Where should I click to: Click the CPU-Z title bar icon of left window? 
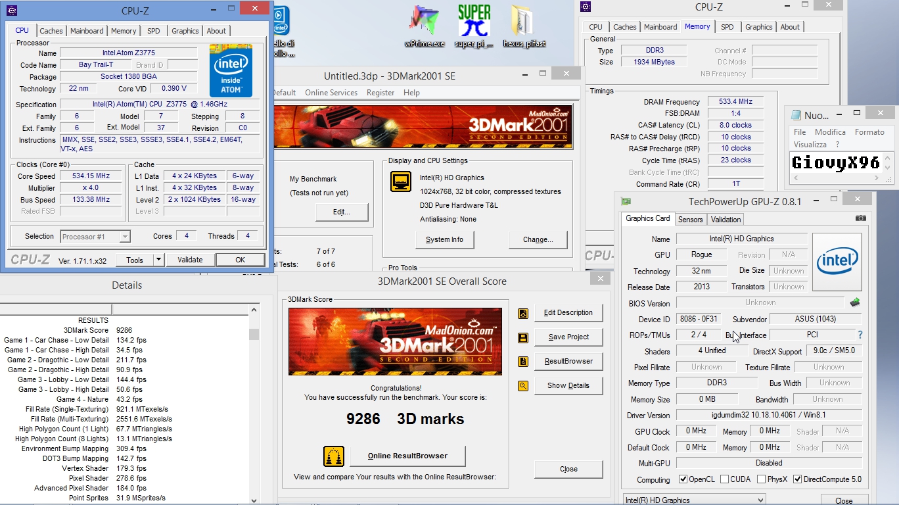(11, 11)
